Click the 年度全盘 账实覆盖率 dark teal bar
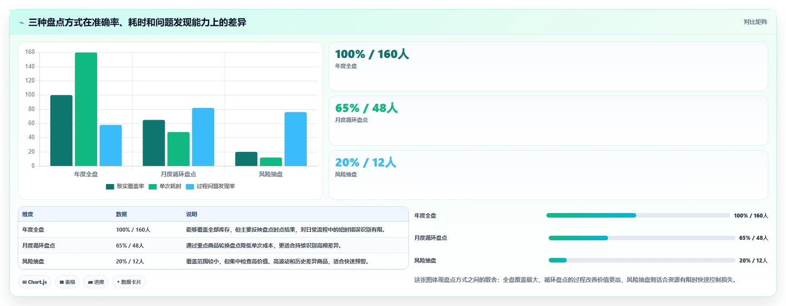This screenshot has height=306, width=786. 61,131
